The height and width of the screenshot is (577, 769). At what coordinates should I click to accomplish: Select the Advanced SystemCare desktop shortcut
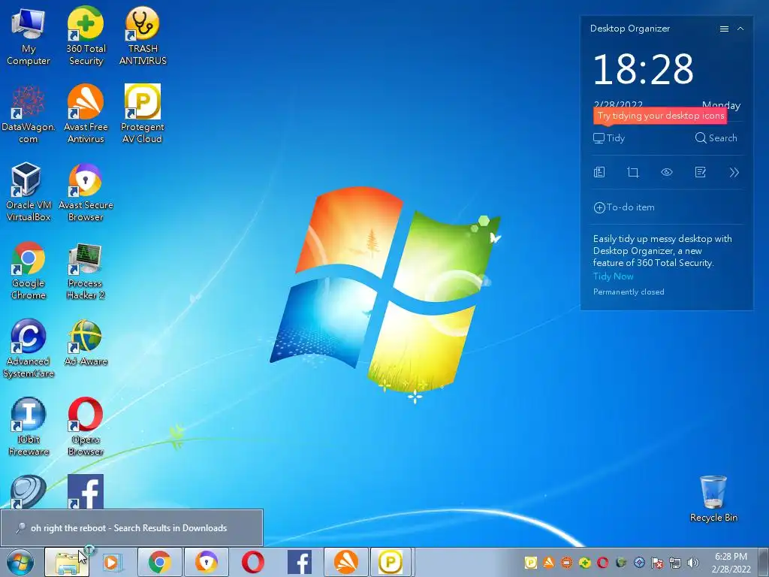click(29, 349)
